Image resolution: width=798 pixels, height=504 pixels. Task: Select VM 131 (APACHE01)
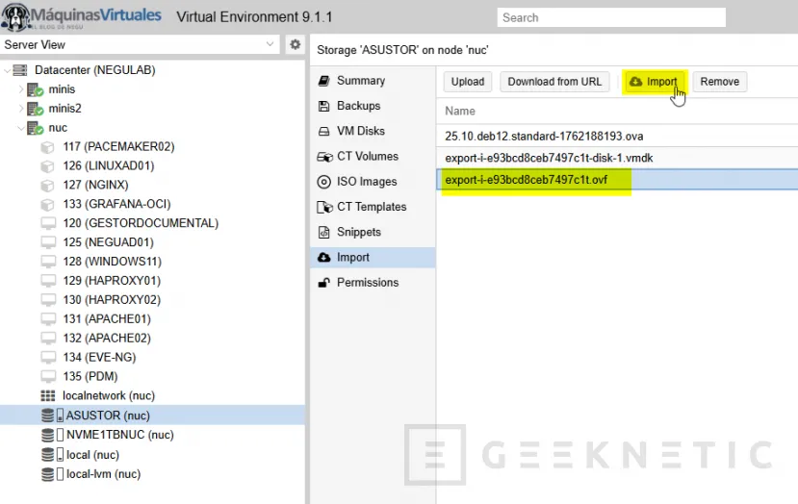tap(153, 319)
